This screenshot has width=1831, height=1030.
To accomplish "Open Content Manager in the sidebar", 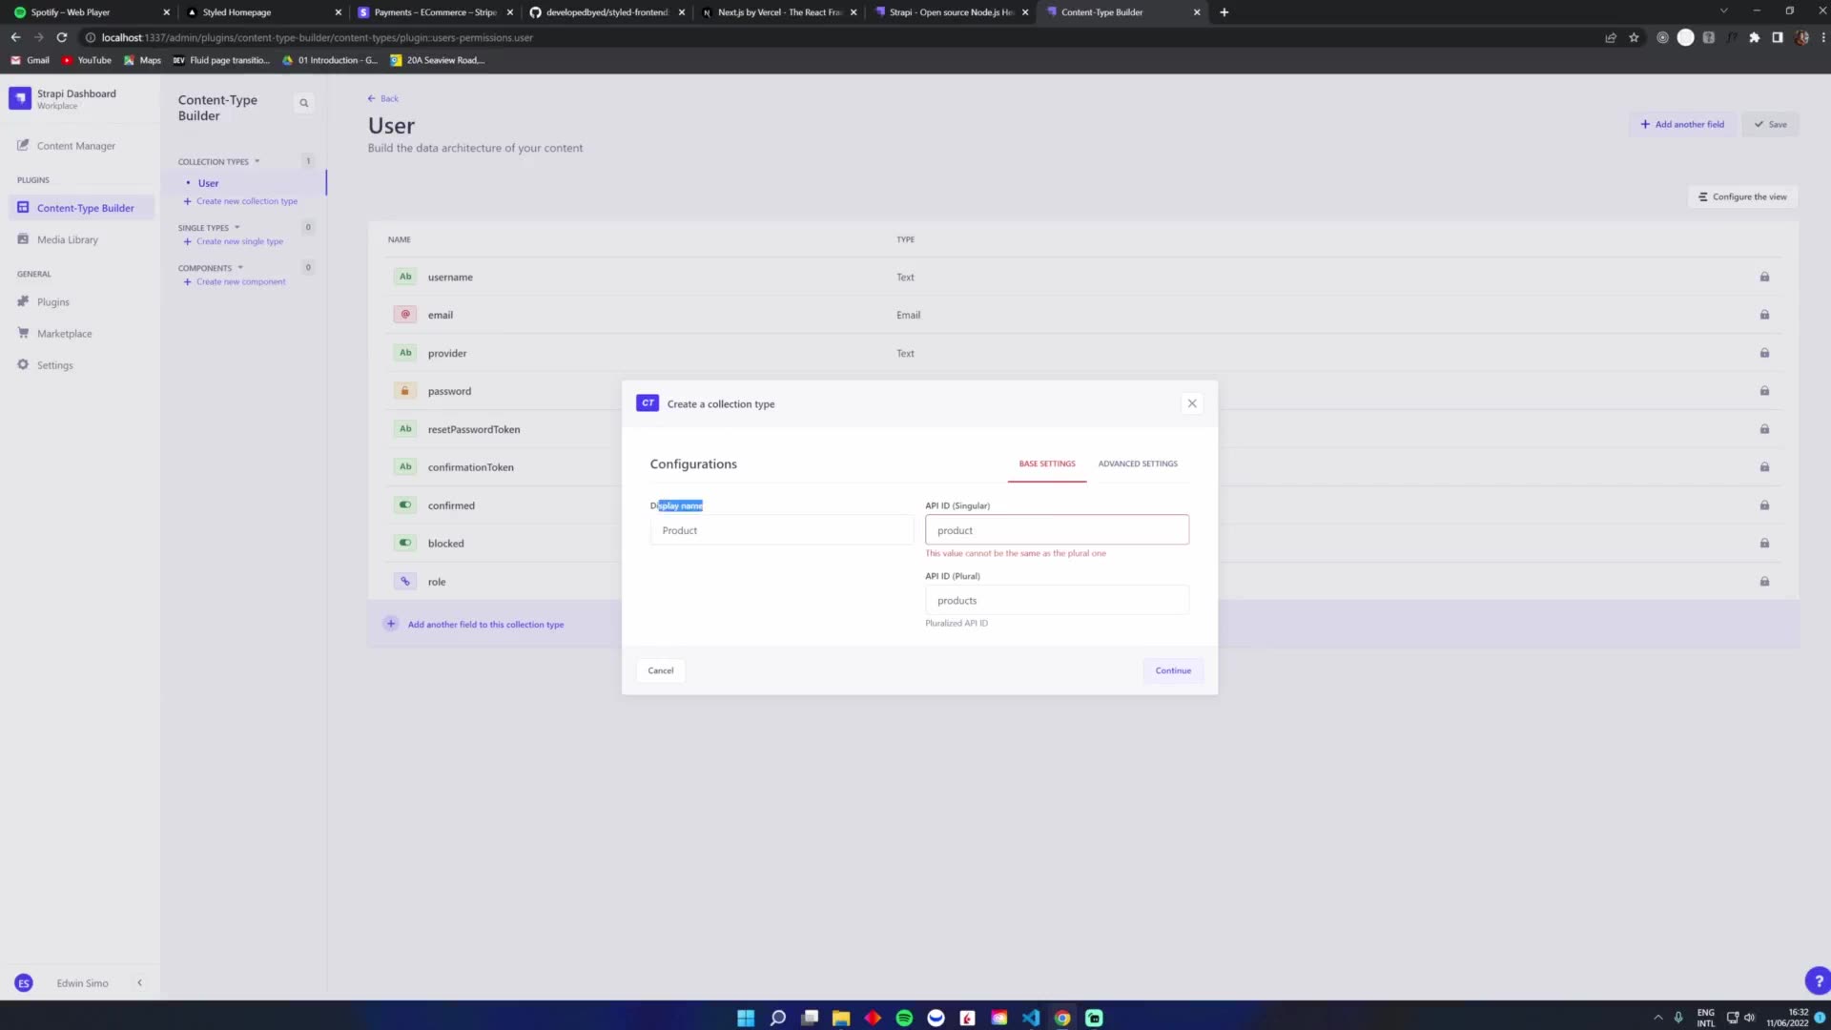I will coord(75,145).
